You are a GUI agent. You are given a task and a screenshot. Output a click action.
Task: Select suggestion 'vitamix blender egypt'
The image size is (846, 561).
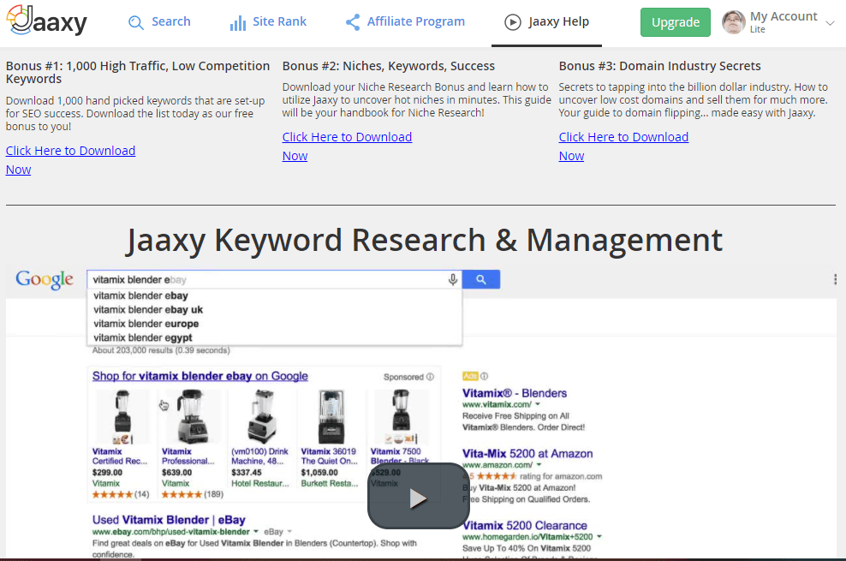pyautogui.click(x=143, y=337)
